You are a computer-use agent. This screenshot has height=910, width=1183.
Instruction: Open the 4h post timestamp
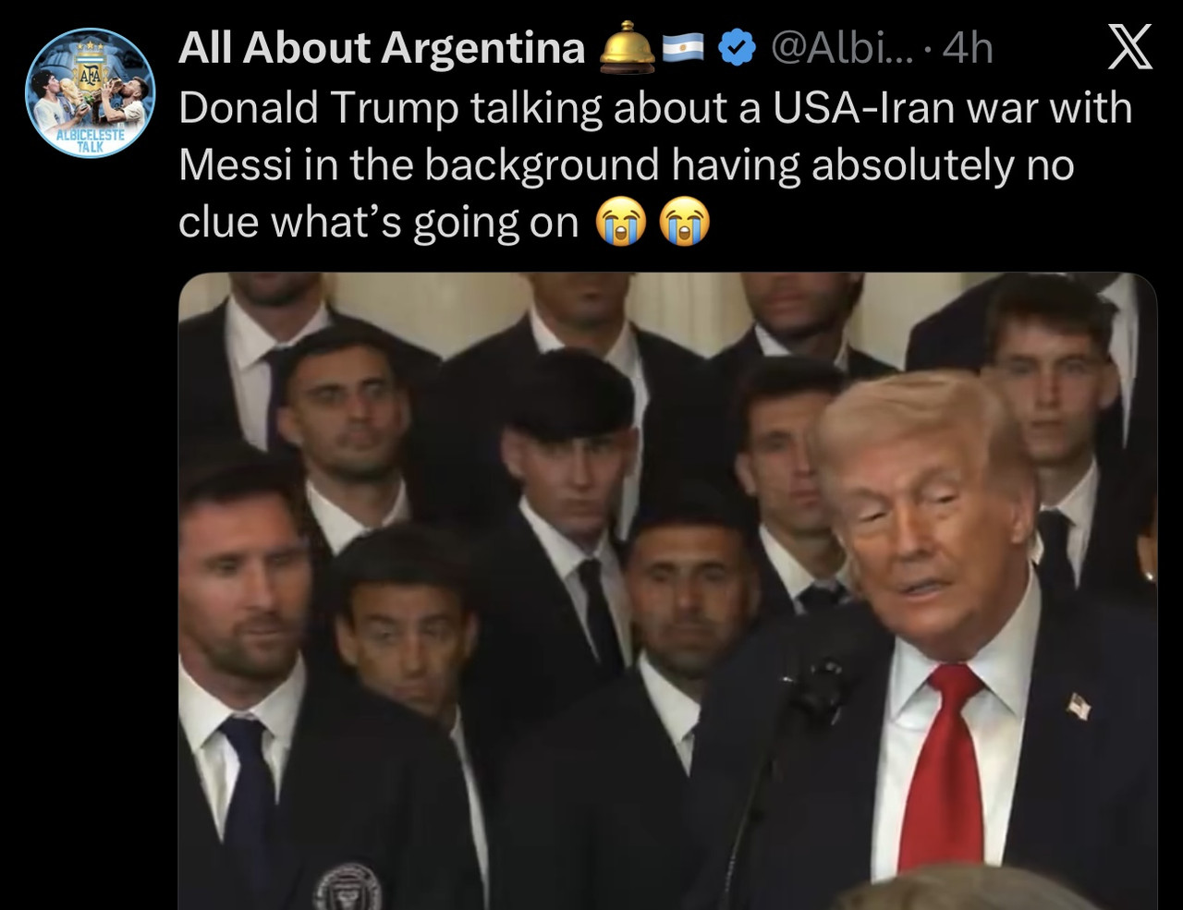pos(968,48)
